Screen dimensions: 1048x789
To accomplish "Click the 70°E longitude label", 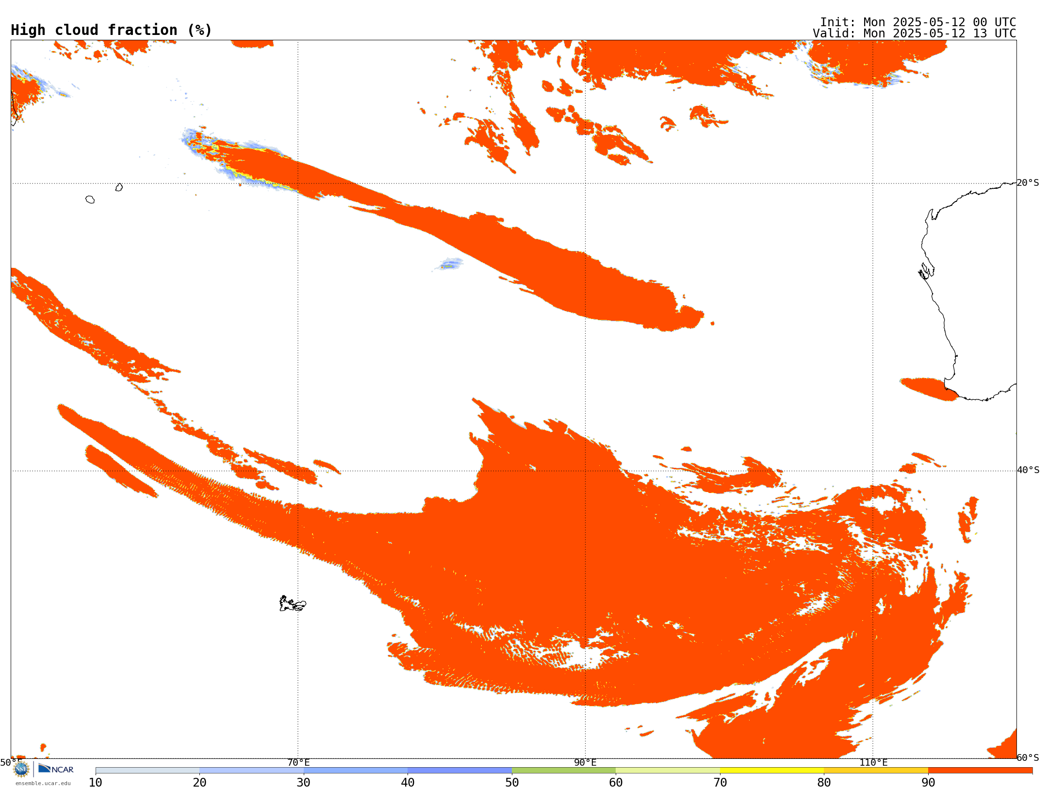I will [x=298, y=762].
